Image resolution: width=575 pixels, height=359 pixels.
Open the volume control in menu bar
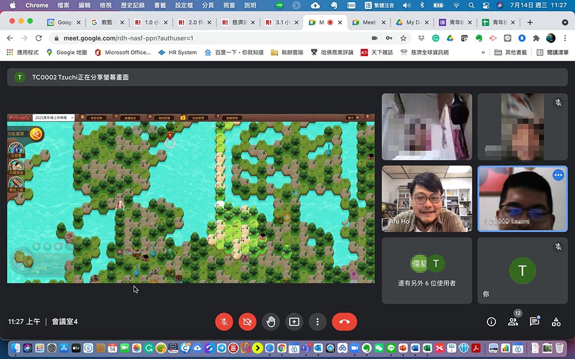pos(407,5)
